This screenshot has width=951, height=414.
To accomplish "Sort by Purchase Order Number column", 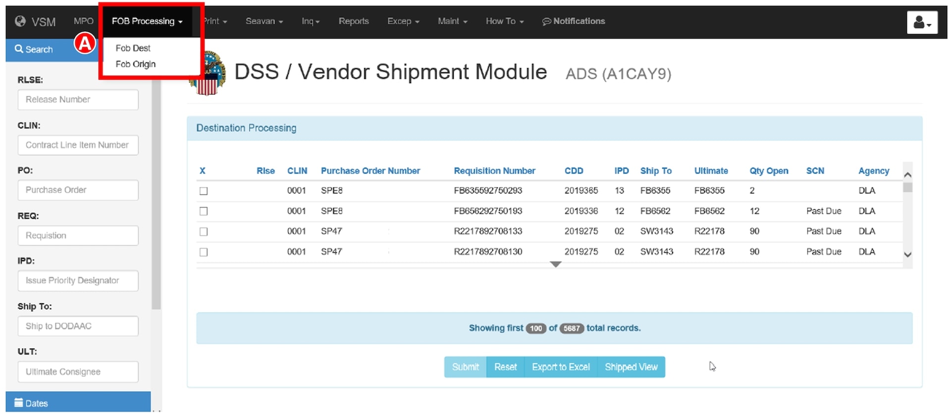I will (370, 171).
